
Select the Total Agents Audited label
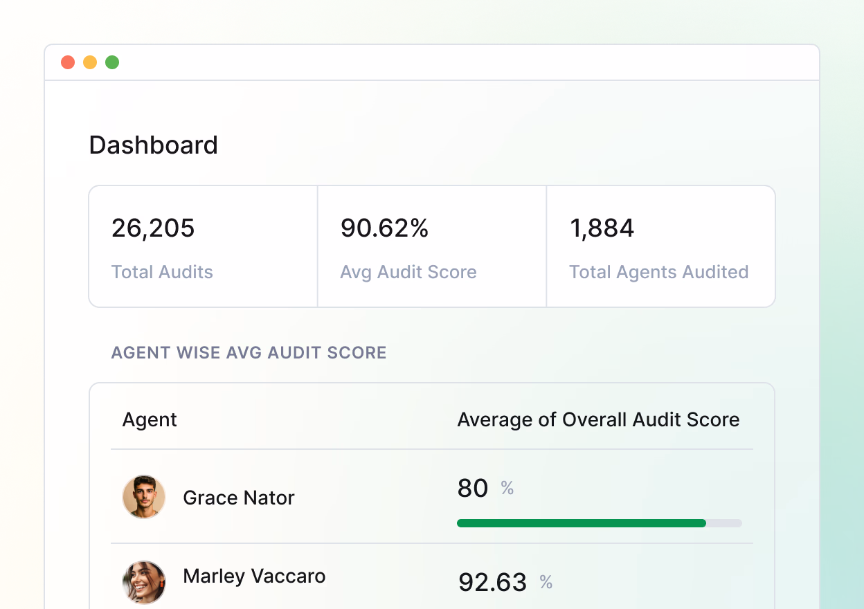tap(658, 272)
